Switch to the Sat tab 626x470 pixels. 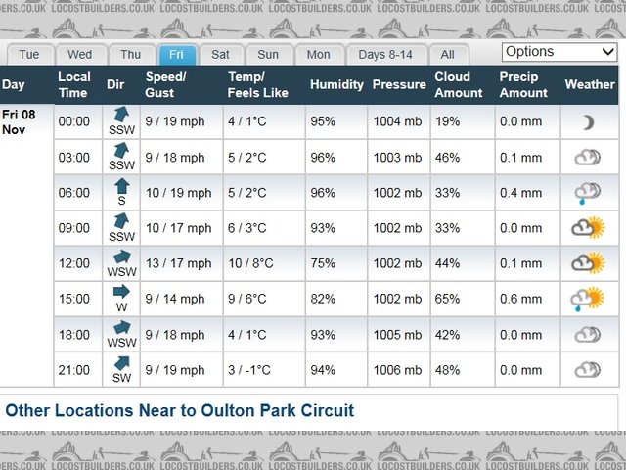coord(221,55)
